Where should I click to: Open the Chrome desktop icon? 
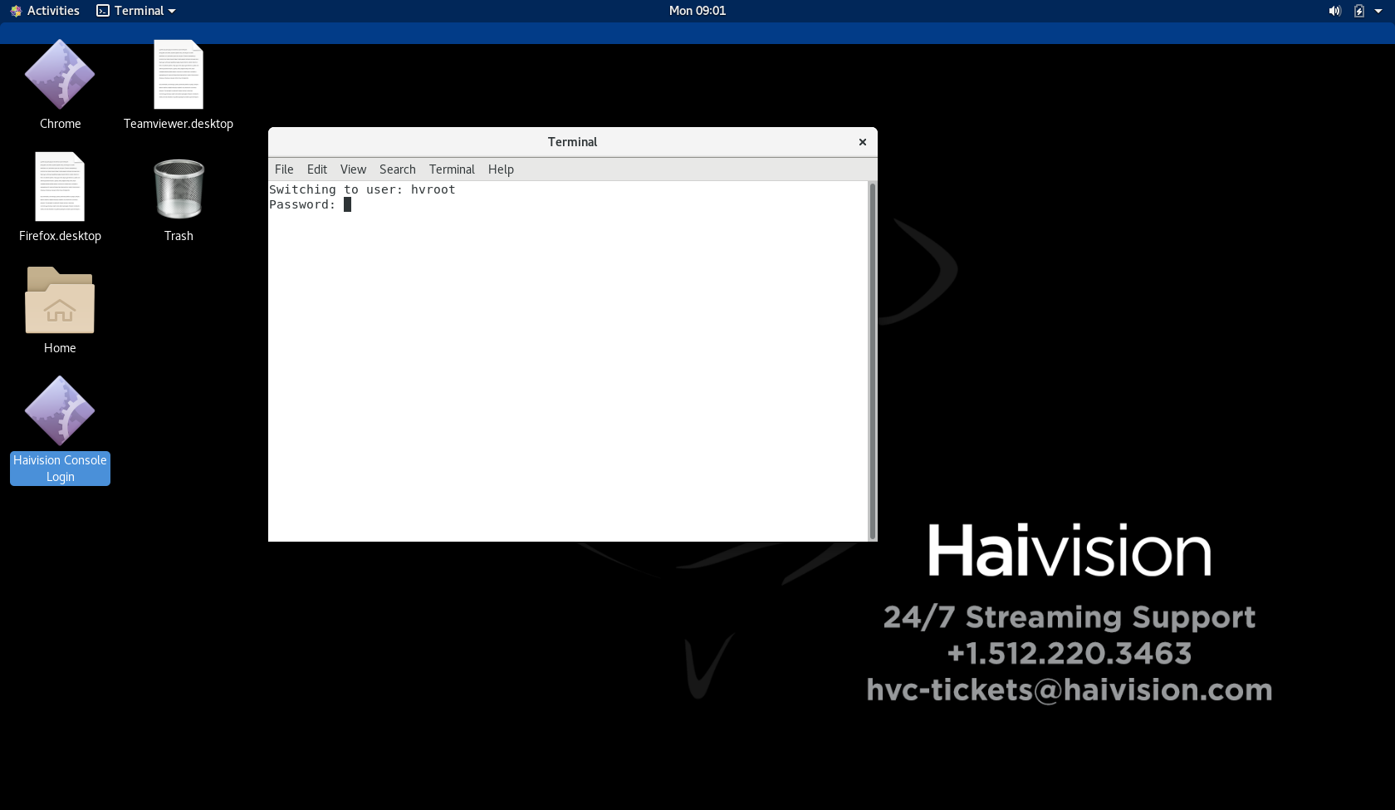[x=60, y=76]
